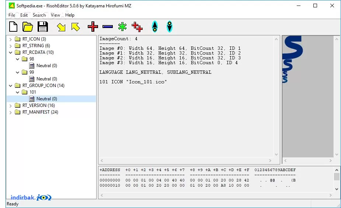Viewport: 341px width, 208px height.
Task: Click the RT_GROUP_ICON folder icon
Action: pyautogui.click(x=17, y=86)
